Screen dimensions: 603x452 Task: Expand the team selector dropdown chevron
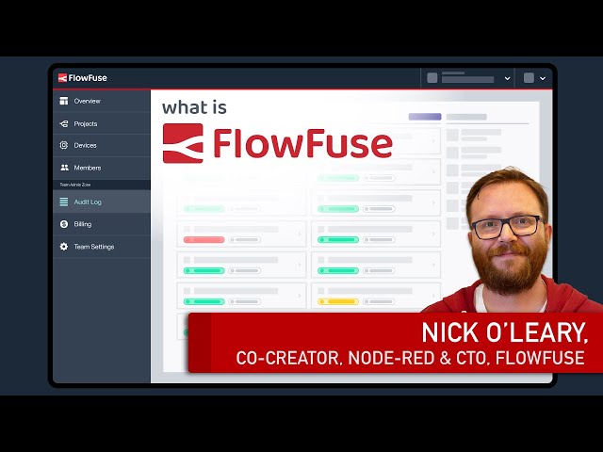point(507,78)
